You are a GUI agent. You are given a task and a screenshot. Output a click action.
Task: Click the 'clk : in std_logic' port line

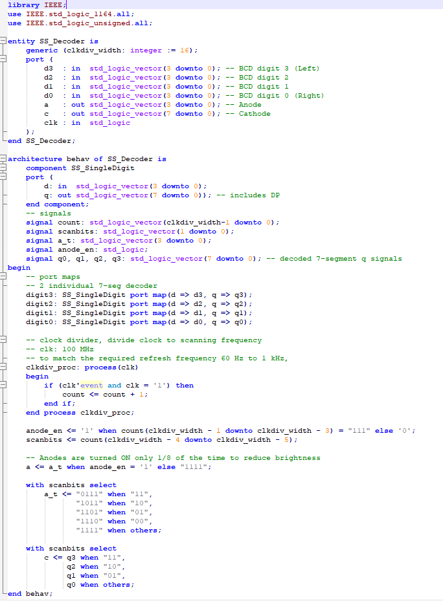87,123
